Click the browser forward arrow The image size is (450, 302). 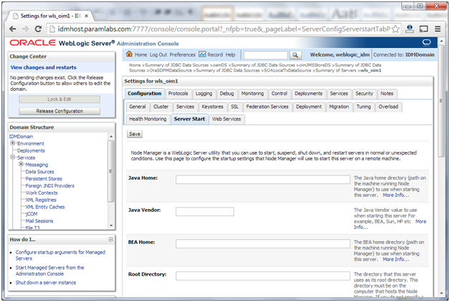[x=25, y=29]
